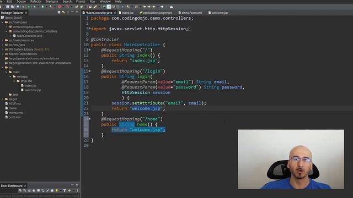Select welcome.jsp in Package Explorer tree
Image resolution: width=353 pixels, height=198 pixels.
click(33, 90)
